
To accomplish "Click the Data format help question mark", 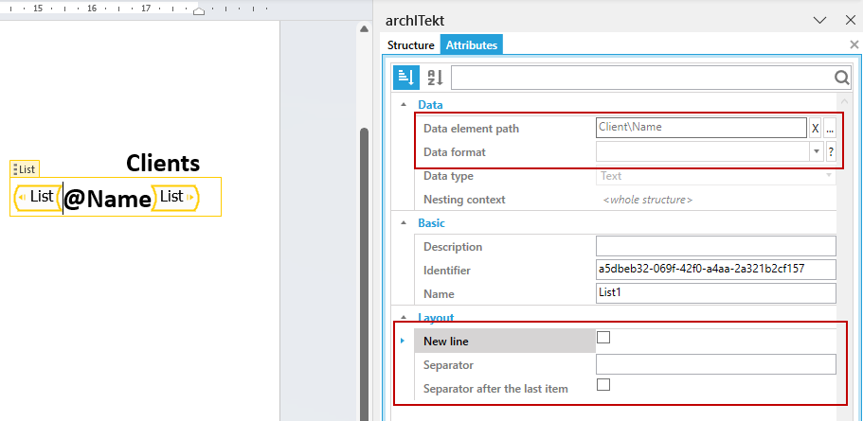I will tap(830, 152).
